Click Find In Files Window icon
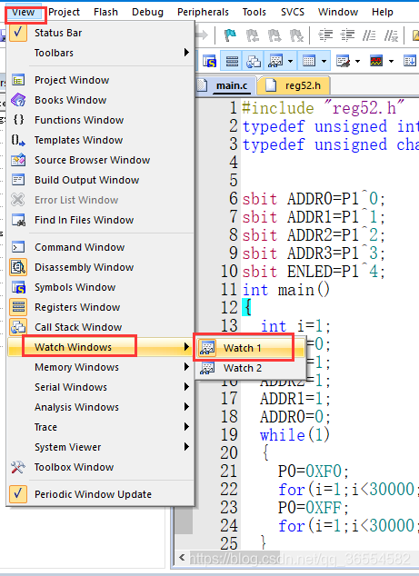The height and width of the screenshot is (576, 419). 18,220
